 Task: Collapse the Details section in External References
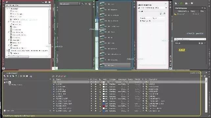tap(205, 43)
